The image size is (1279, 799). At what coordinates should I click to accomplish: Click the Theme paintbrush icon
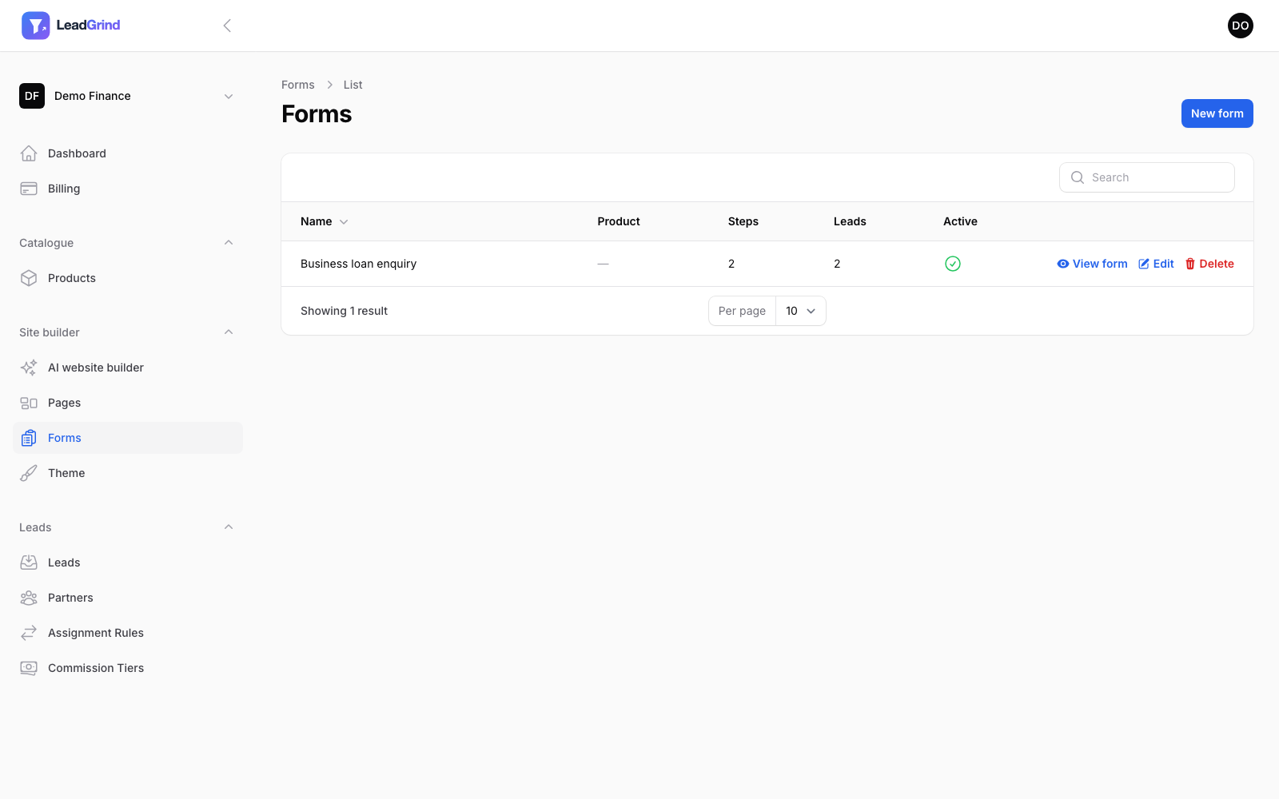pos(29,473)
